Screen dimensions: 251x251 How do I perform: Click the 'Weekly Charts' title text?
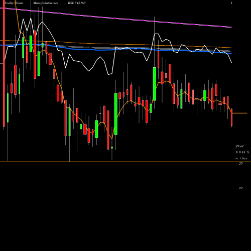(x=14, y=3)
